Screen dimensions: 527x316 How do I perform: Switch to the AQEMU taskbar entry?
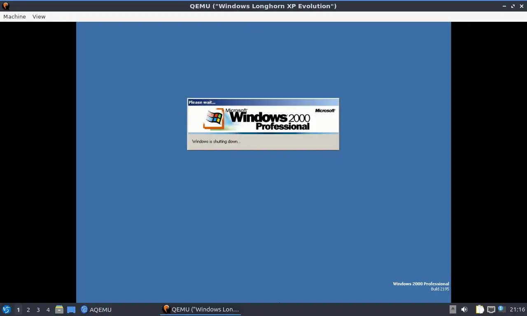point(96,309)
